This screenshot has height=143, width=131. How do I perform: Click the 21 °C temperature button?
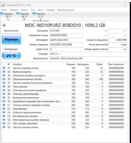click(11, 56)
